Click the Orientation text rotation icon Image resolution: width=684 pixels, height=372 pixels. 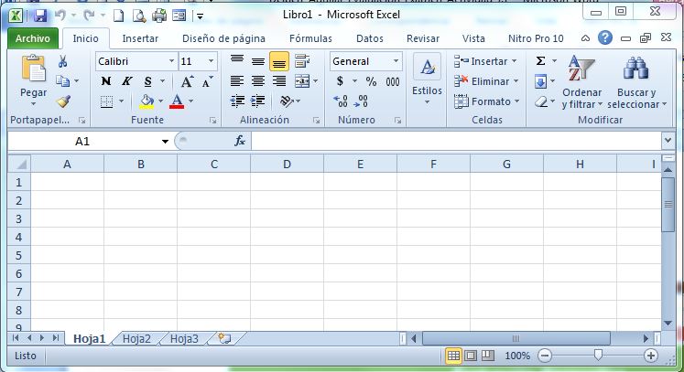pos(287,101)
